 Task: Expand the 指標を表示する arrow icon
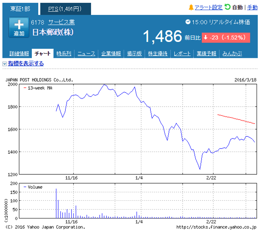tap(4, 64)
